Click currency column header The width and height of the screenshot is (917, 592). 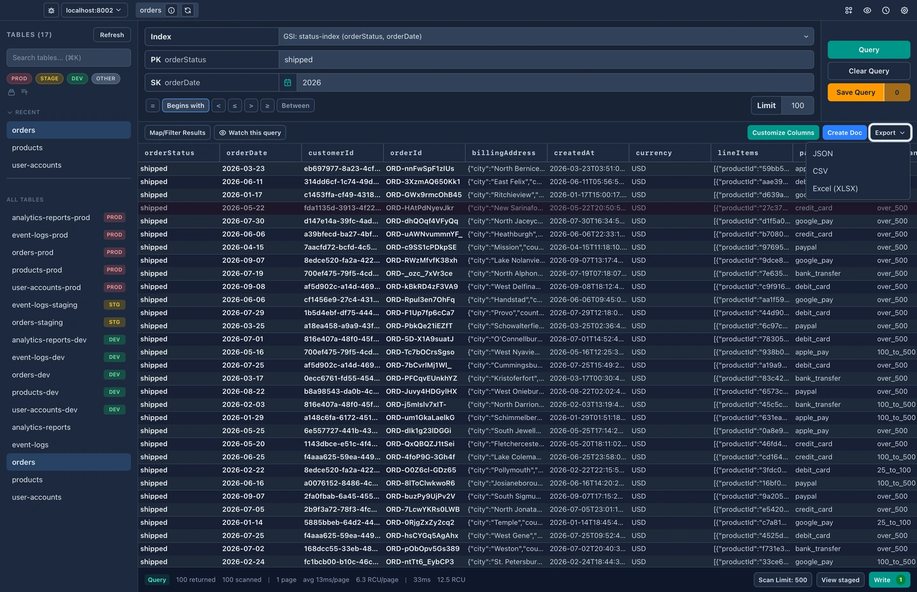(670, 153)
